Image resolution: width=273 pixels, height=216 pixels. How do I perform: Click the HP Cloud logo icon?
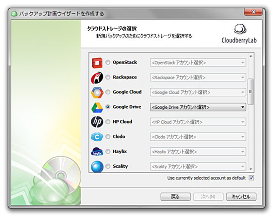pos(97,122)
